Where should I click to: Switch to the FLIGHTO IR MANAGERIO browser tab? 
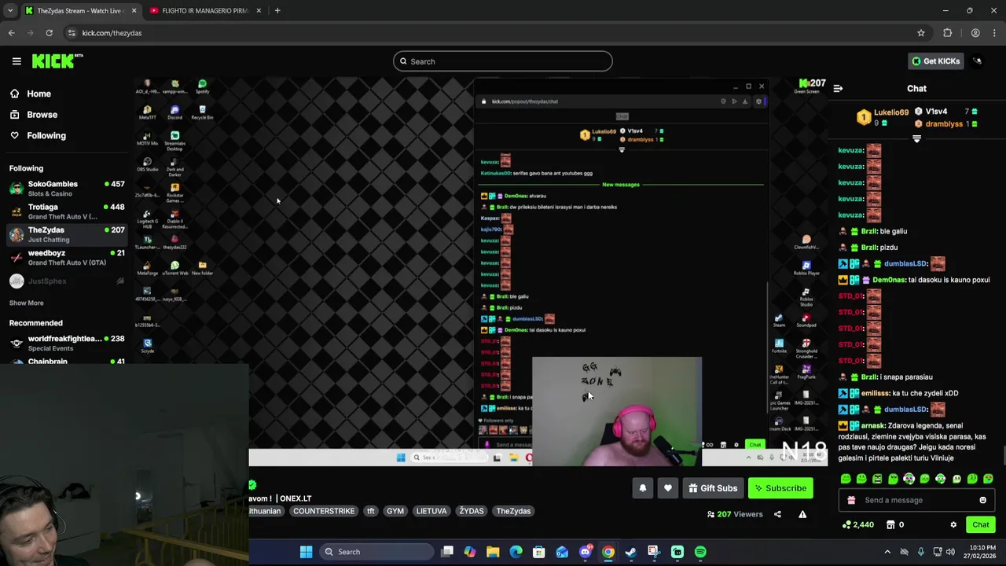[x=204, y=10]
